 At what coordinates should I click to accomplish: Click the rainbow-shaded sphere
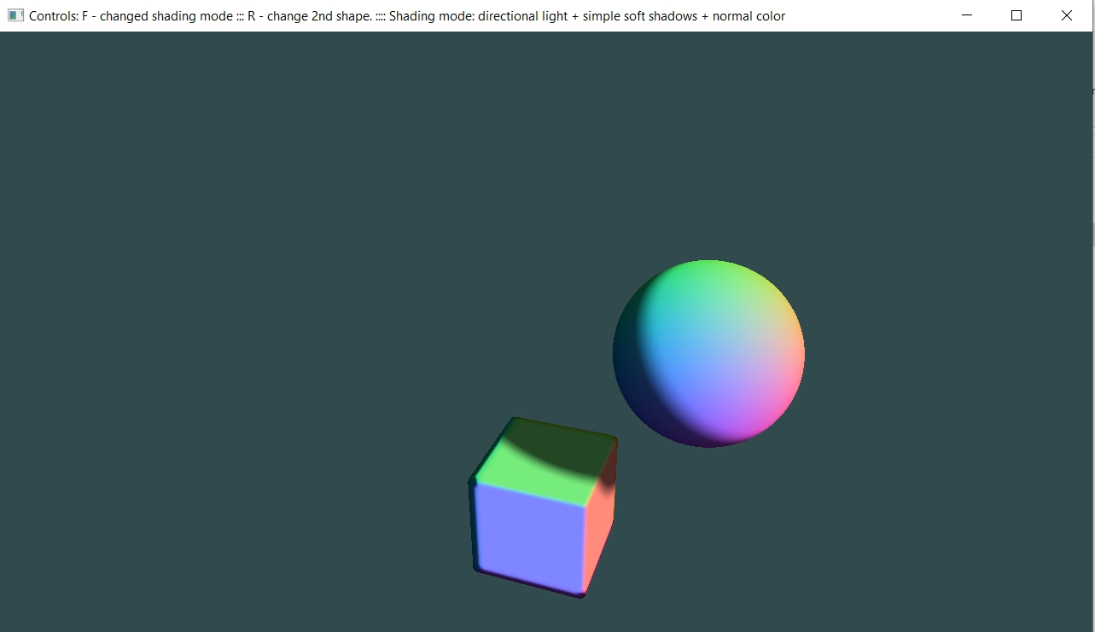click(708, 353)
